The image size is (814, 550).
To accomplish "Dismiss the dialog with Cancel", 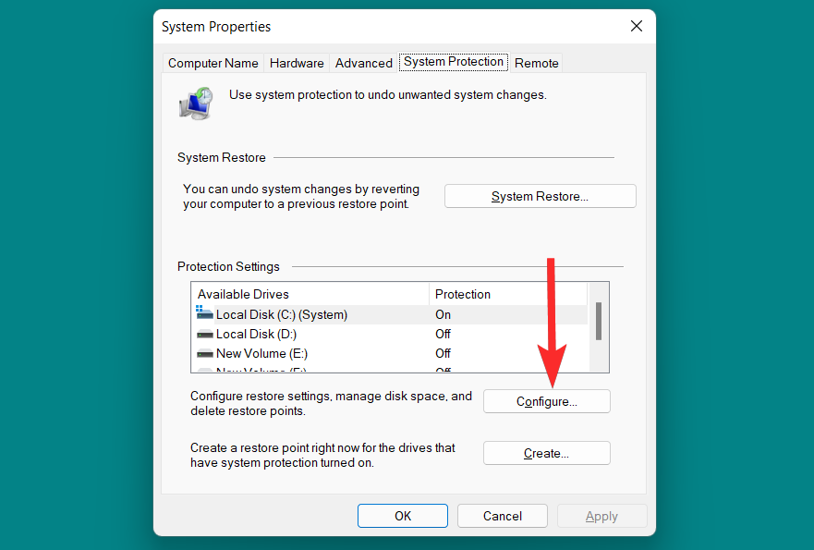I will tap(503, 516).
